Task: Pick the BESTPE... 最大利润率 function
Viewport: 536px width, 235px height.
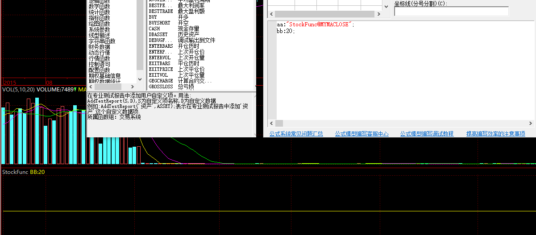Action: [x=177, y=5]
